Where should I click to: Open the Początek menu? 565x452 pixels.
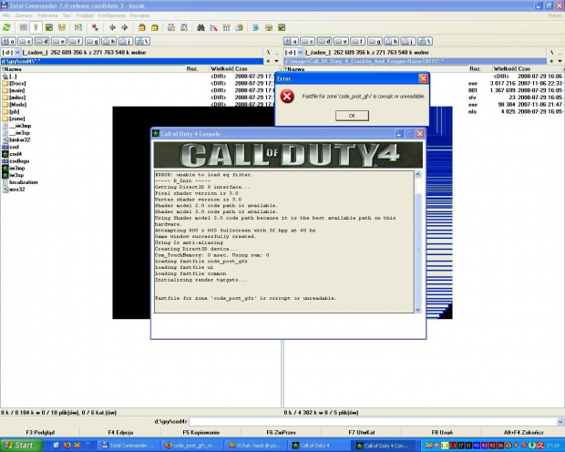[139, 15]
